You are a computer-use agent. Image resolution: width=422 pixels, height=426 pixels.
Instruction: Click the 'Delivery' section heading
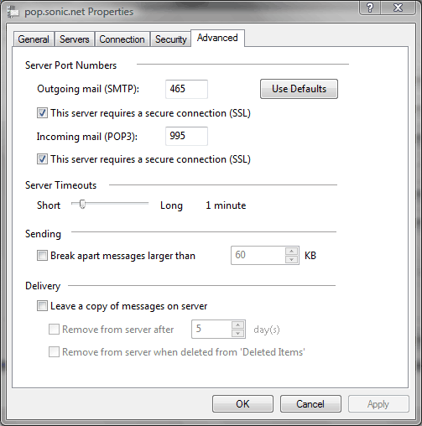[x=43, y=286]
